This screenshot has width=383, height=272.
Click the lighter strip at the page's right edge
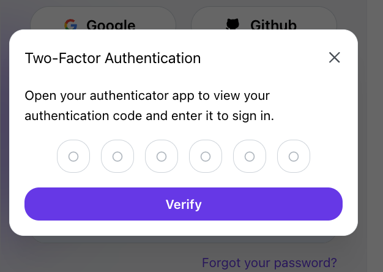(x=375, y=136)
